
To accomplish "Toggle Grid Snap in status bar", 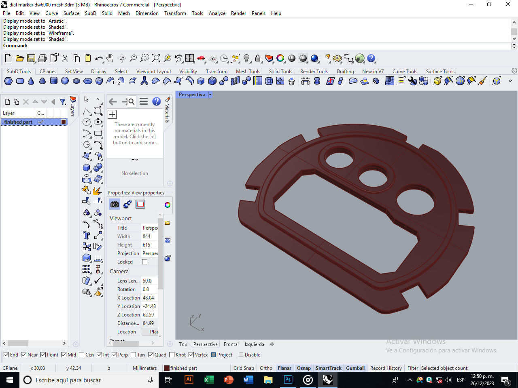I will coord(244,368).
